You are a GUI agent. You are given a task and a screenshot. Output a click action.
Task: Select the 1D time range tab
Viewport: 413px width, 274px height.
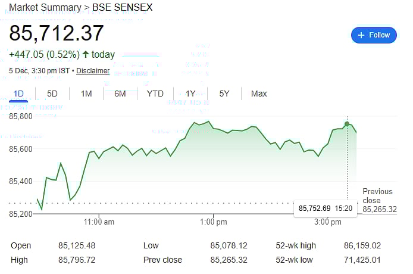18,94
